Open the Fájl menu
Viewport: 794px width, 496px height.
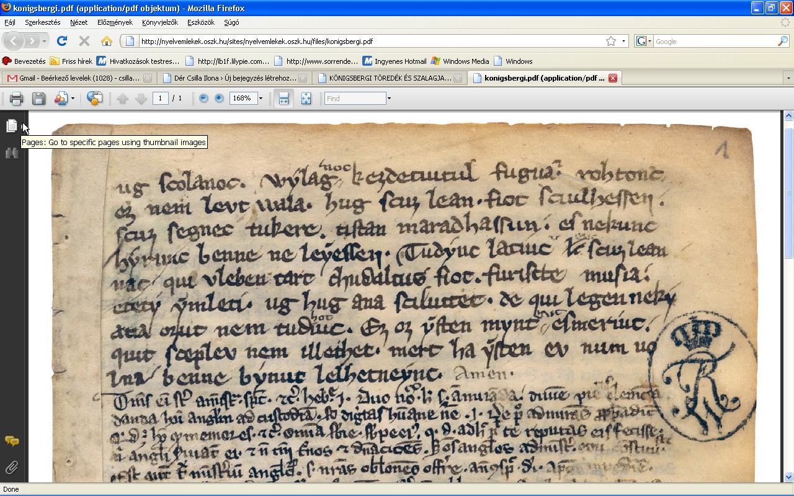point(10,22)
